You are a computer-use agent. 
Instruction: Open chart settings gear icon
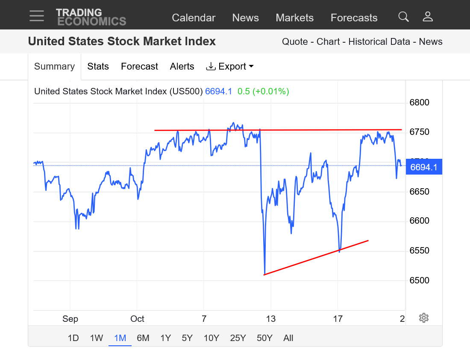click(423, 318)
